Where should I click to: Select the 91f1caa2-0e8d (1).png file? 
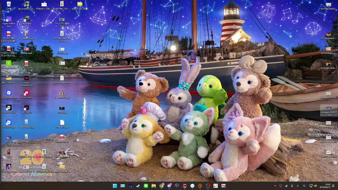point(62,36)
